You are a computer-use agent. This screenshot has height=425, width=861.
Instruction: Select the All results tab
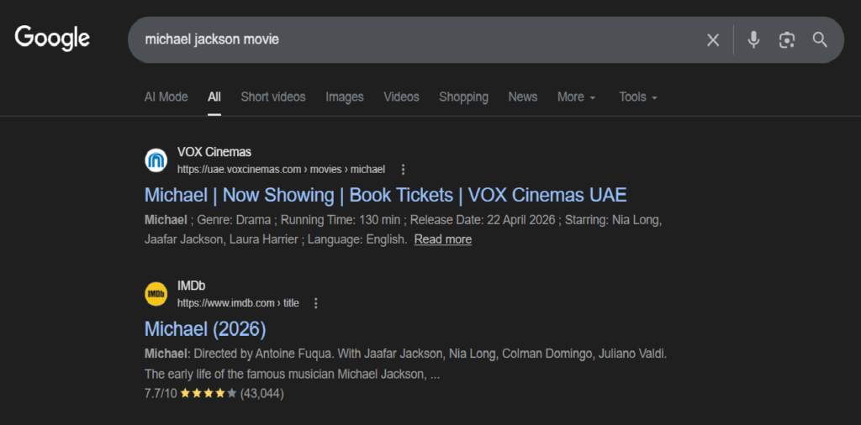pos(214,97)
